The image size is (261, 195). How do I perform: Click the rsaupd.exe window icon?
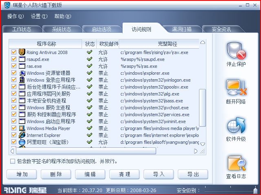coord(22,59)
